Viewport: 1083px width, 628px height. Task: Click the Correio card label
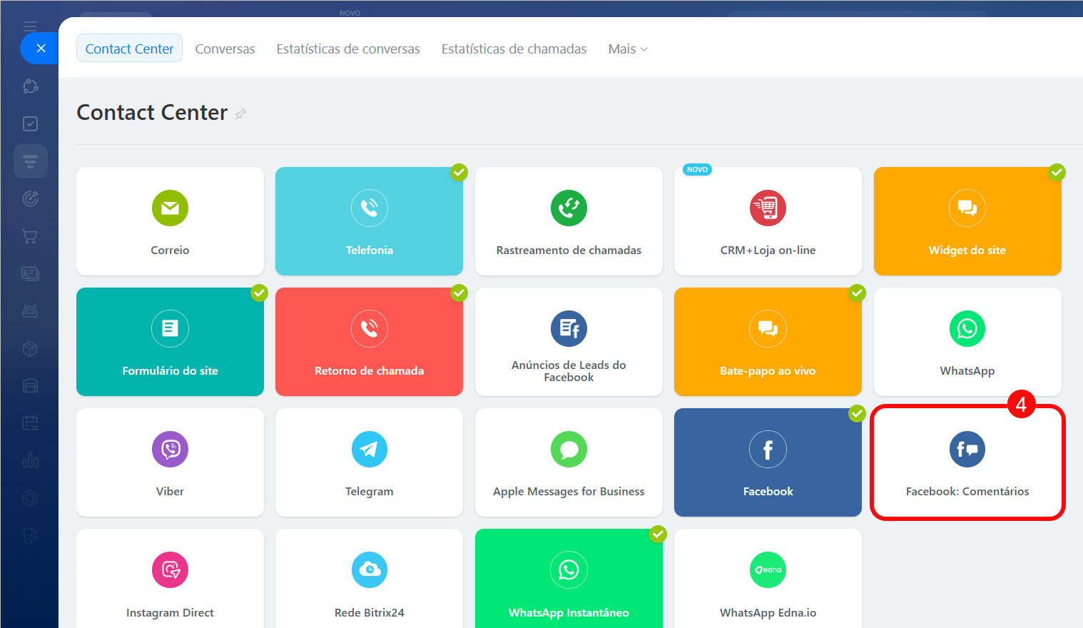170,250
